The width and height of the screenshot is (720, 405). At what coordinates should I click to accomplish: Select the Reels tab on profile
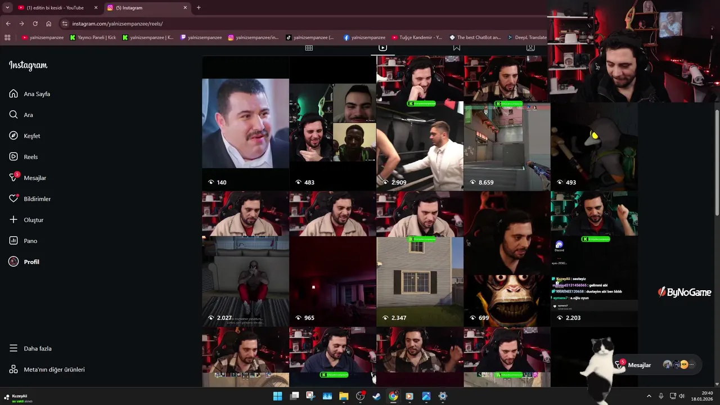pyautogui.click(x=382, y=48)
